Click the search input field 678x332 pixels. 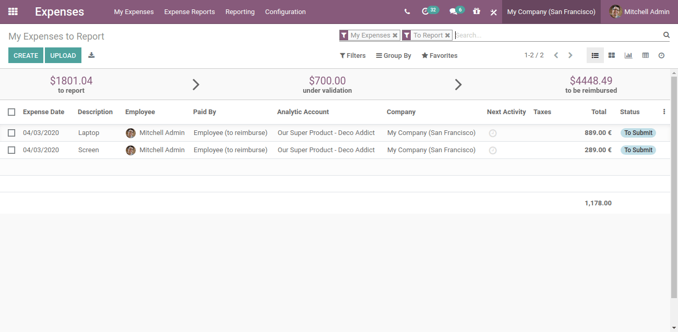coord(557,35)
